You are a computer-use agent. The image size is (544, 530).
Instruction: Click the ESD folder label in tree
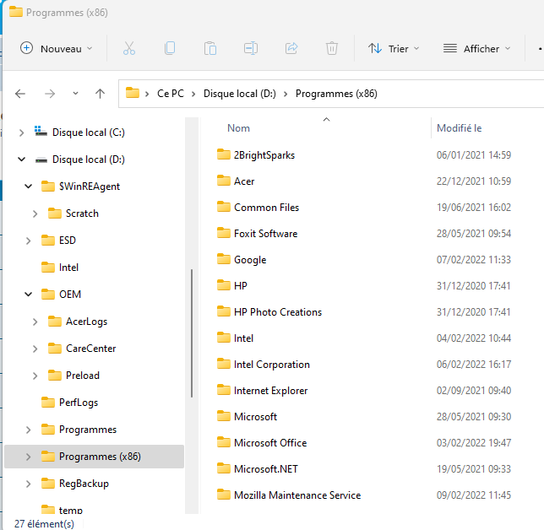click(x=68, y=241)
